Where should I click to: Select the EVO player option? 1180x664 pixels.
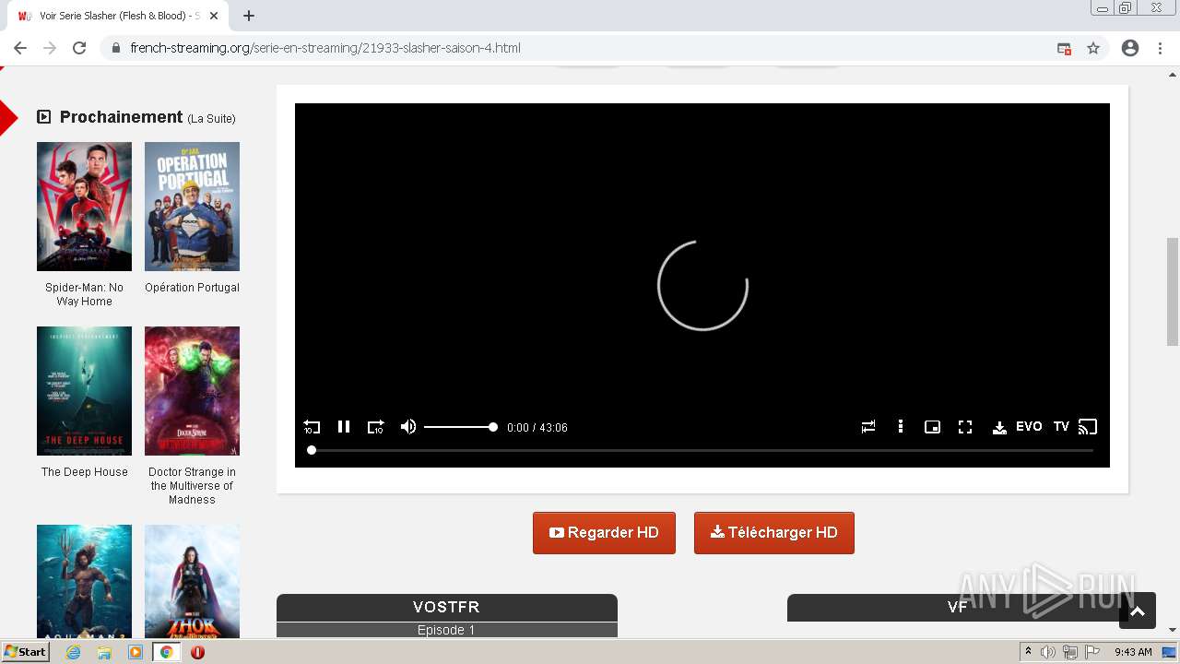(1029, 427)
